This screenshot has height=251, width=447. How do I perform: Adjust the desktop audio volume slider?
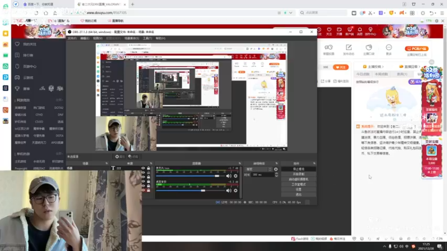click(x=203, y=190)
